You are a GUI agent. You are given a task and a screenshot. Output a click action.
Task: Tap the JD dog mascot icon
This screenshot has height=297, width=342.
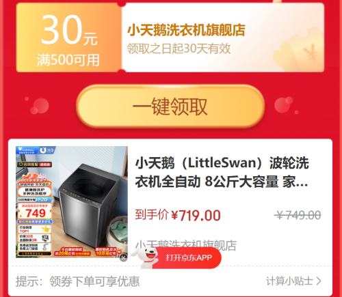pyautogui.click(x=144, y=257)
